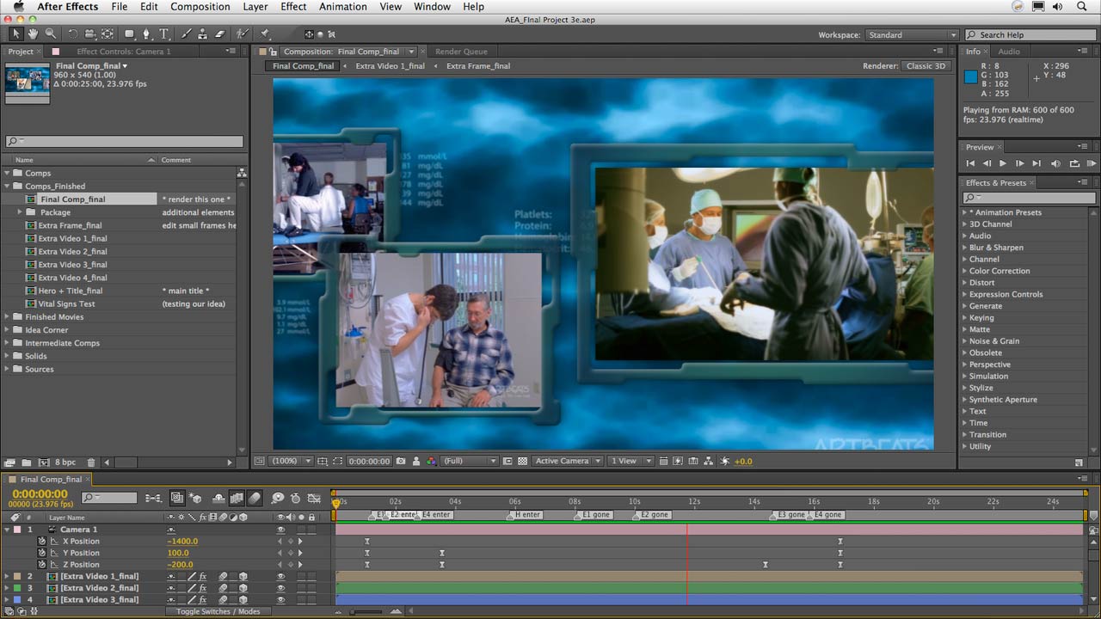Select the Puppet Pin tool

(x=265, y=34)
